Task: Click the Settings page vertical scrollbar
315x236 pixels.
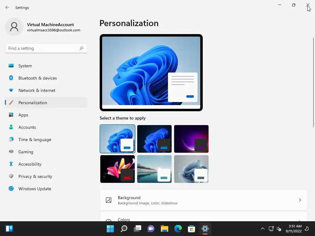Action: 313,82
